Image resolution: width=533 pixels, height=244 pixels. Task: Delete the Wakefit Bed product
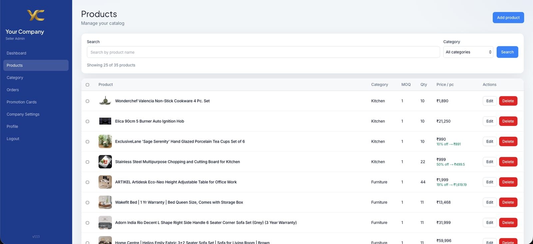click(x=508, y=202)
